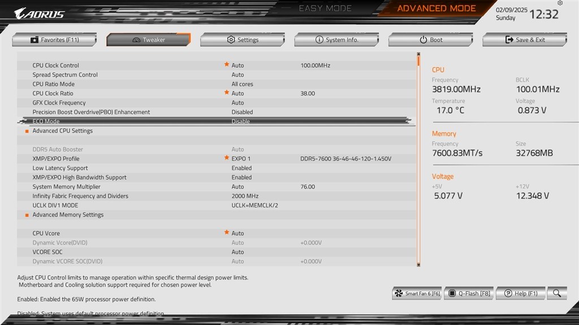The width and height of the screenshot is (579, 325).
Task: Select the Dynamic Vcore(DVID) row label
Action: click(x=60, y=243)
